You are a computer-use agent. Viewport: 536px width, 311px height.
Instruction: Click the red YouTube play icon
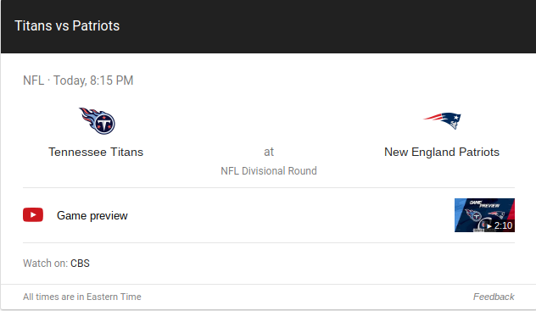(33, 214)
